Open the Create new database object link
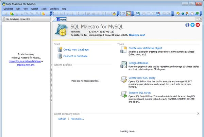204x137 pixels. tap(145, 48)
